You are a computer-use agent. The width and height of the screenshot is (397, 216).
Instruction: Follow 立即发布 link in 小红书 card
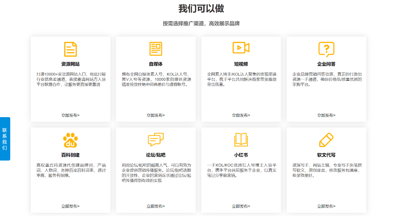[241, 206]
